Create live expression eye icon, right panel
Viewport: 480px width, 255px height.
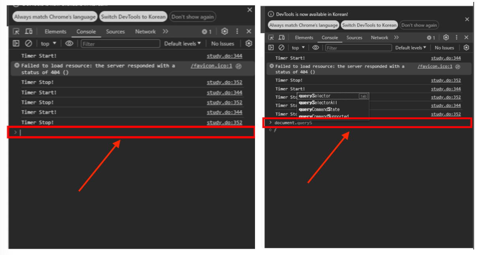point(315,47)
